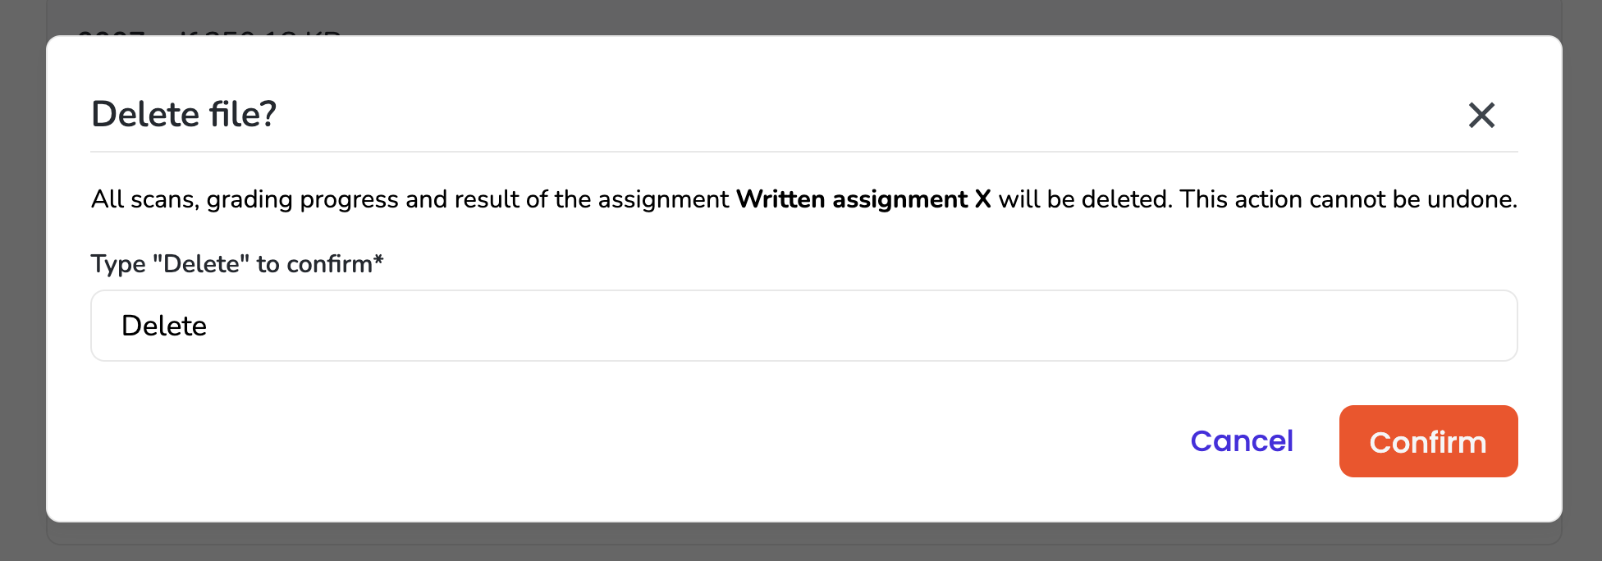Focus the "Delete" confirmation text field
Viewport: 1602px width, 561px height.
pos(803,326)
